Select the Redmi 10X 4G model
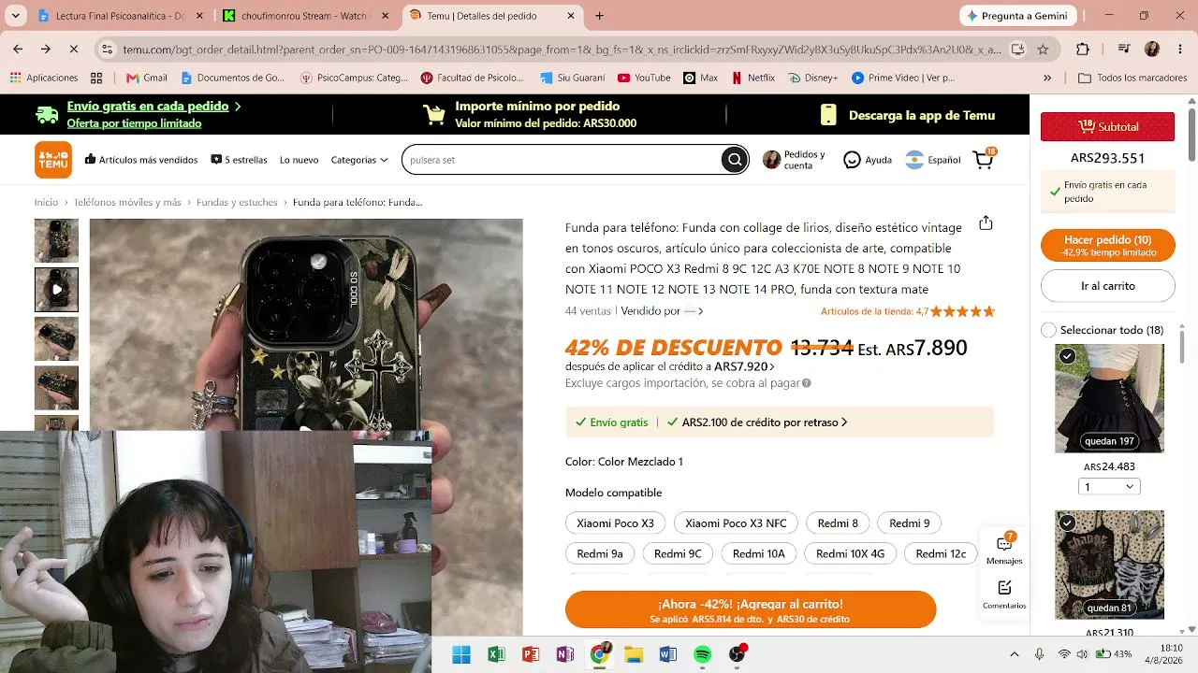Viewport: 1198px width, 673px height. [850, 553]
